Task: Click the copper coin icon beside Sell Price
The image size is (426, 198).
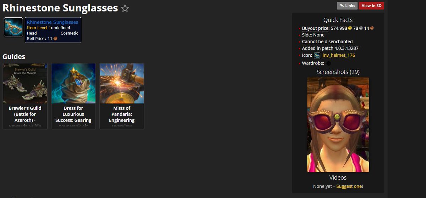Action: pyautogui.click(x=55, y=39)
